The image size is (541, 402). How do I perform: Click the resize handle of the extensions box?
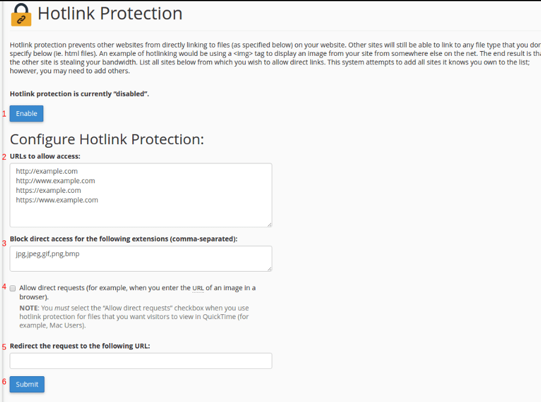click(269, 269)
